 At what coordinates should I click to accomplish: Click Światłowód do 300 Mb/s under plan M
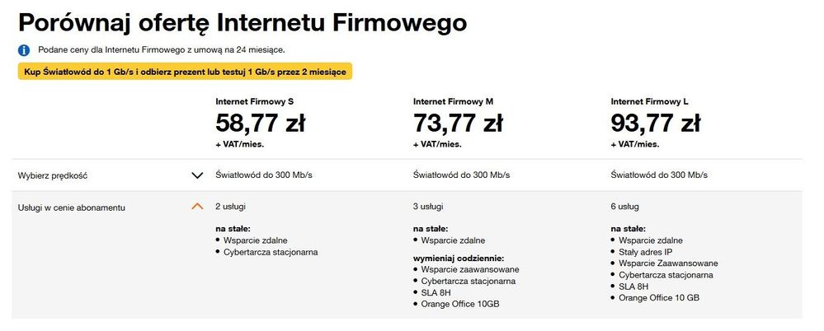[x=461, y=175]
